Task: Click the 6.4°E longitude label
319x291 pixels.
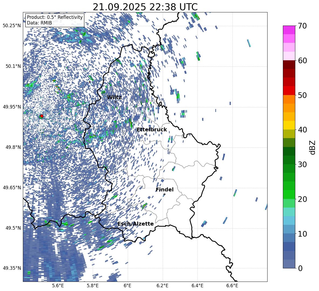Action: click(x=197, y=286)
